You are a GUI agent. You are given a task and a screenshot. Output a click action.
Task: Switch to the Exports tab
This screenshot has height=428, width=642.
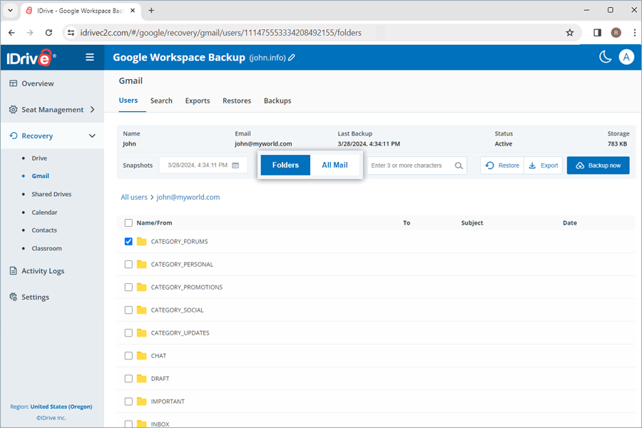pos(197,101)
